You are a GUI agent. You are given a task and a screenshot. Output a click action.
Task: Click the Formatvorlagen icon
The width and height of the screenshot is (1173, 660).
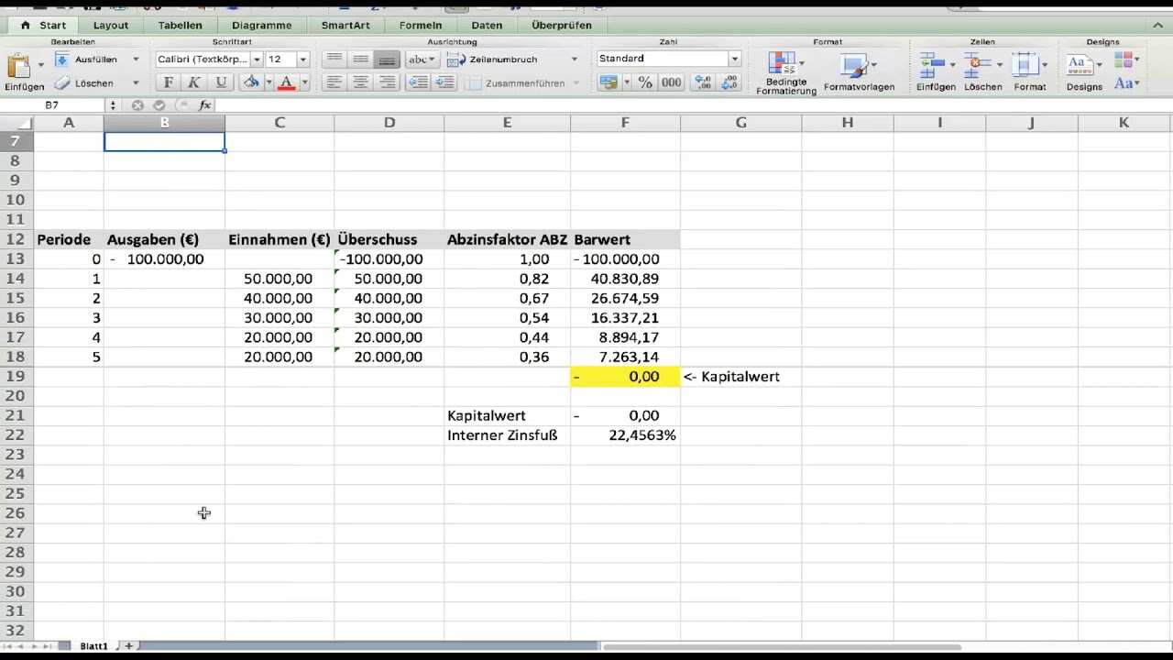click(x=854, y=67)
